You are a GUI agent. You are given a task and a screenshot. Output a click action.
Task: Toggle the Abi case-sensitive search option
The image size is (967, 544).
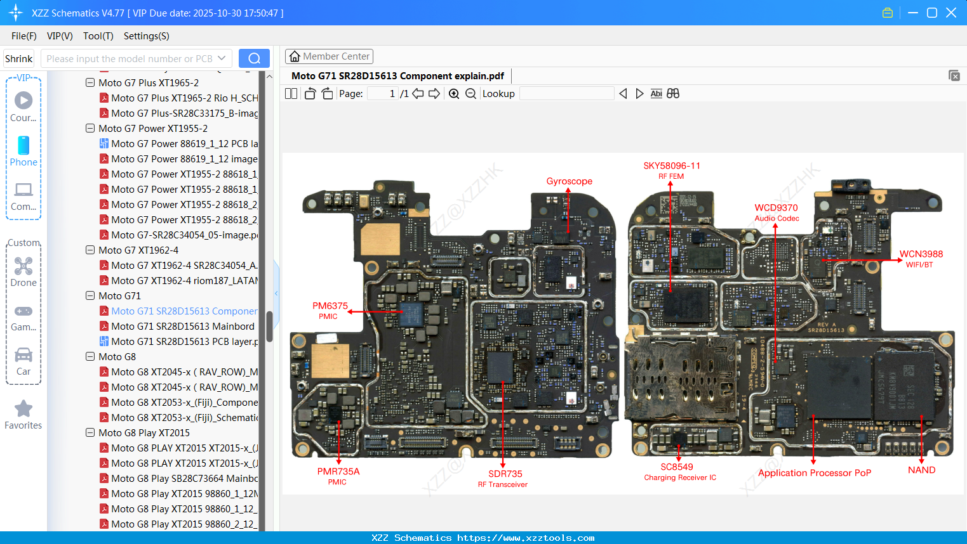click(x=656, y=93)
